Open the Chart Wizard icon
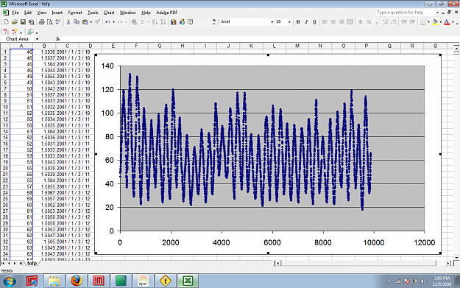Viewport: 460px width, 288px height. (174, 22)
